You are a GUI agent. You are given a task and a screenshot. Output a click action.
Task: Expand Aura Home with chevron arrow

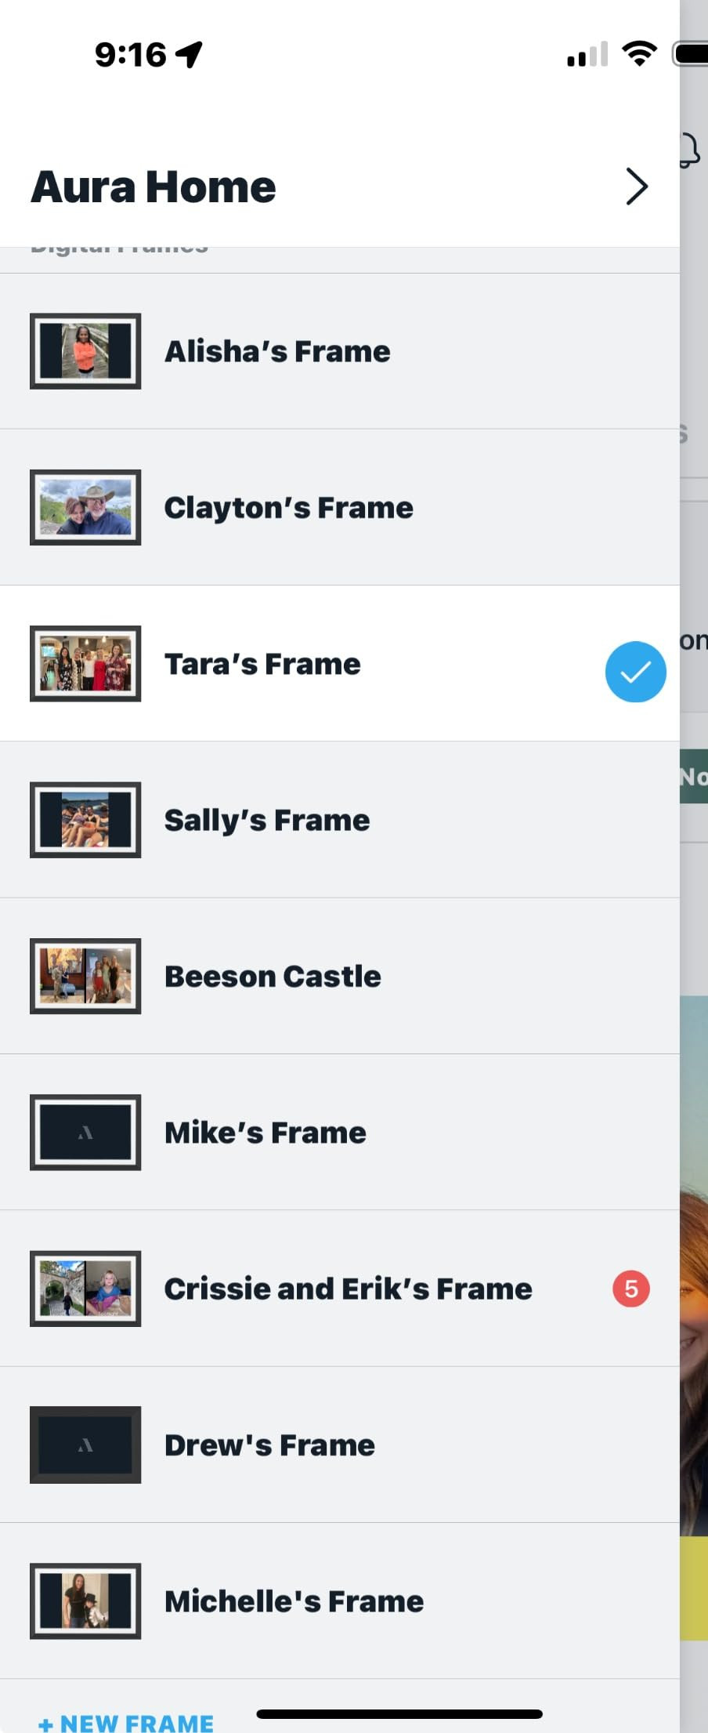(x=637, y=187)
